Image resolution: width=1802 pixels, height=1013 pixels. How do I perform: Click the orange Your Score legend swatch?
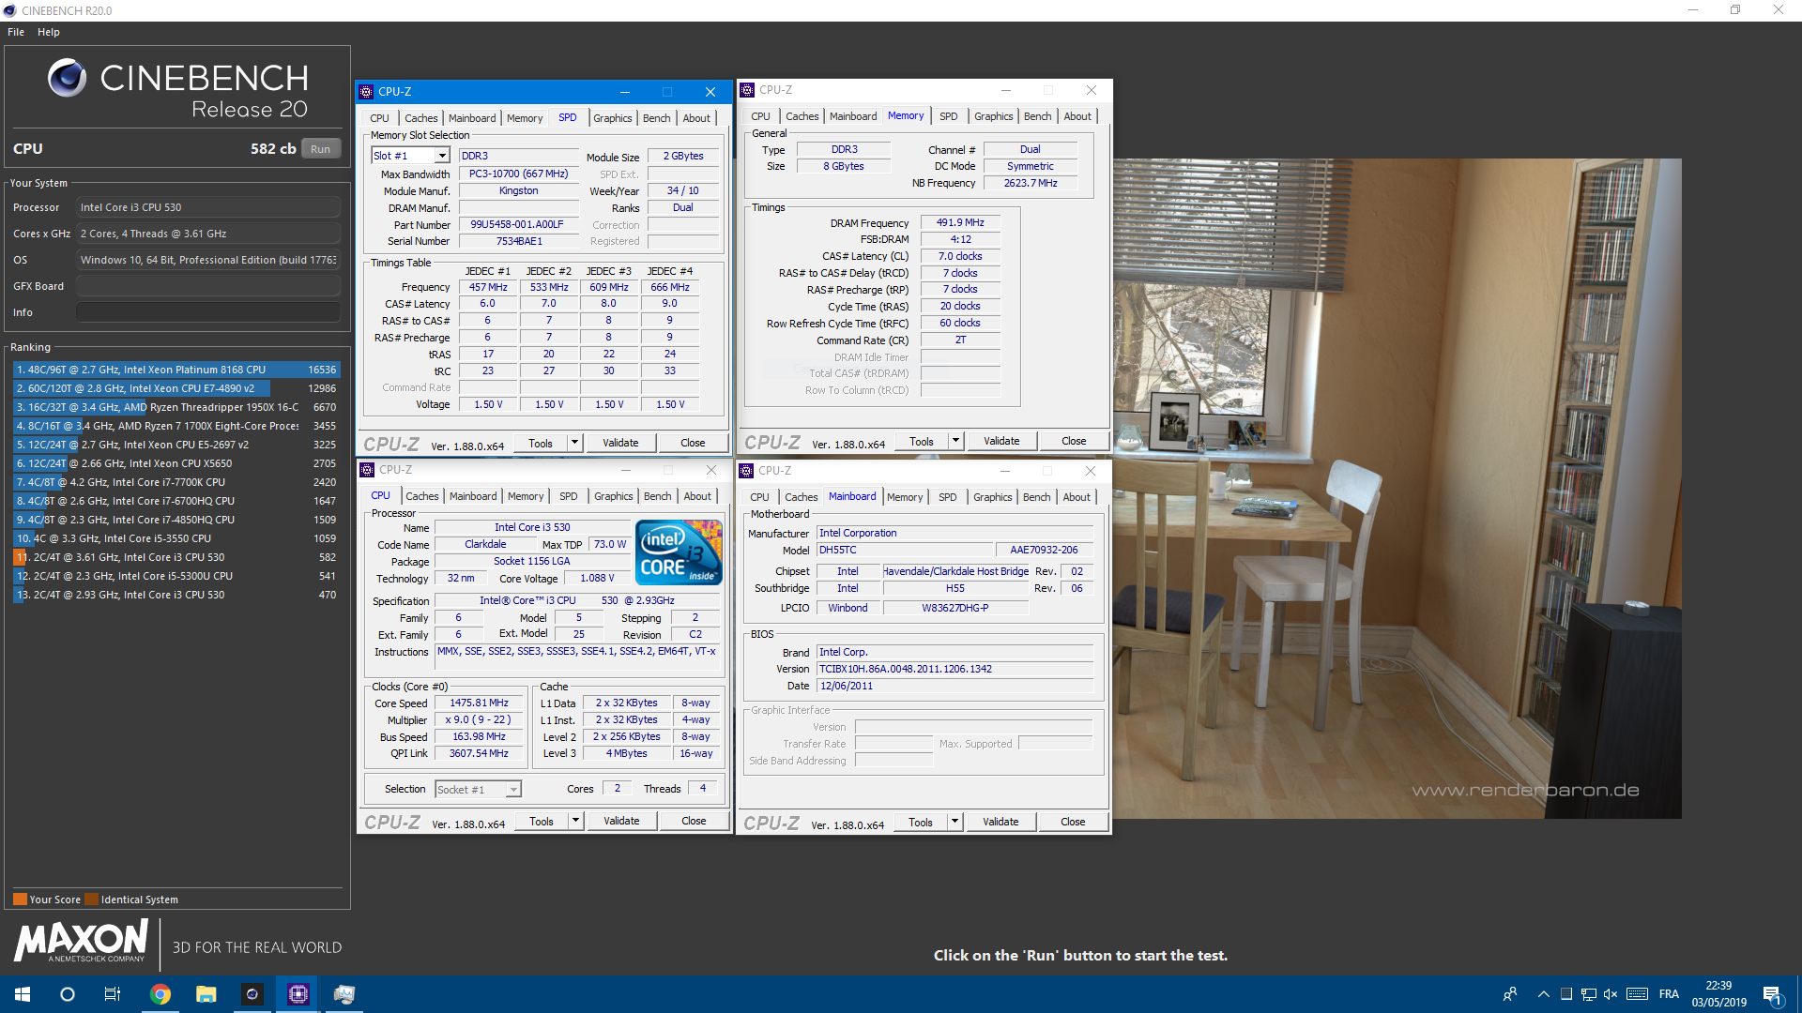click(20, 900)
